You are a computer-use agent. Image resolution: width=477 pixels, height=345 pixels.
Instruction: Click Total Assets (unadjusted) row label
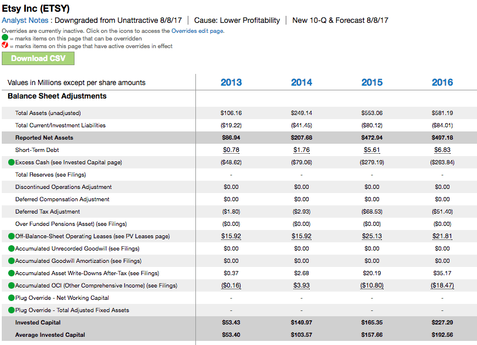pyautogui.click(x=48, y=113)
